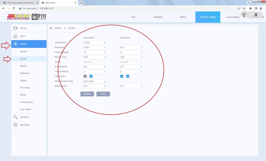Toggle Main Stream audio checkbox

tap(91, 76)
